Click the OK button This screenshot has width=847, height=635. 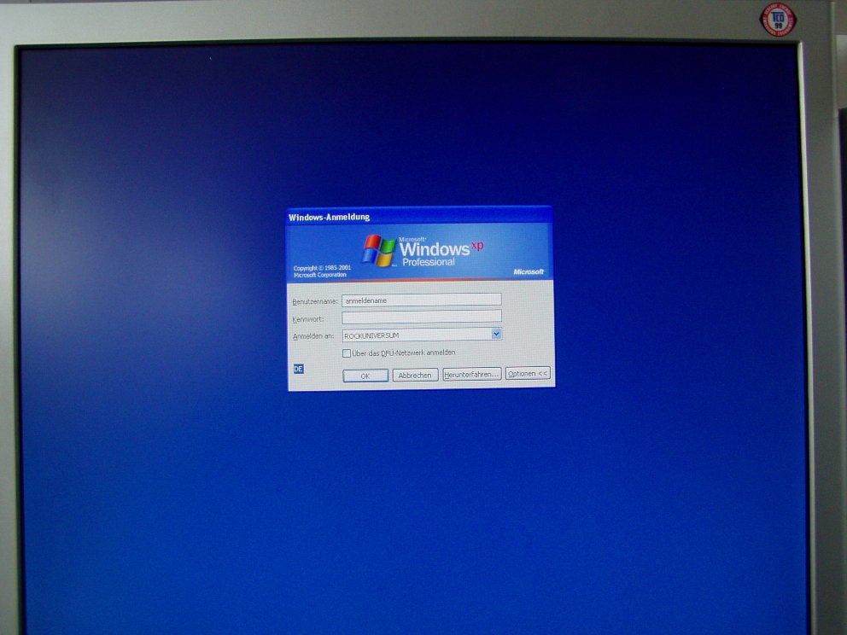(365, 376)
